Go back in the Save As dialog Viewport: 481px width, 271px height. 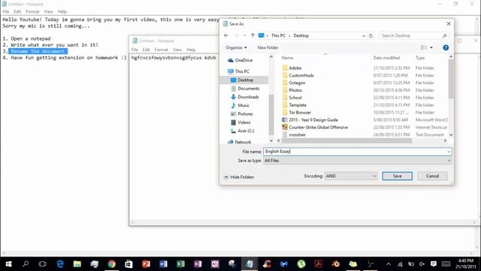coord(226,35)
